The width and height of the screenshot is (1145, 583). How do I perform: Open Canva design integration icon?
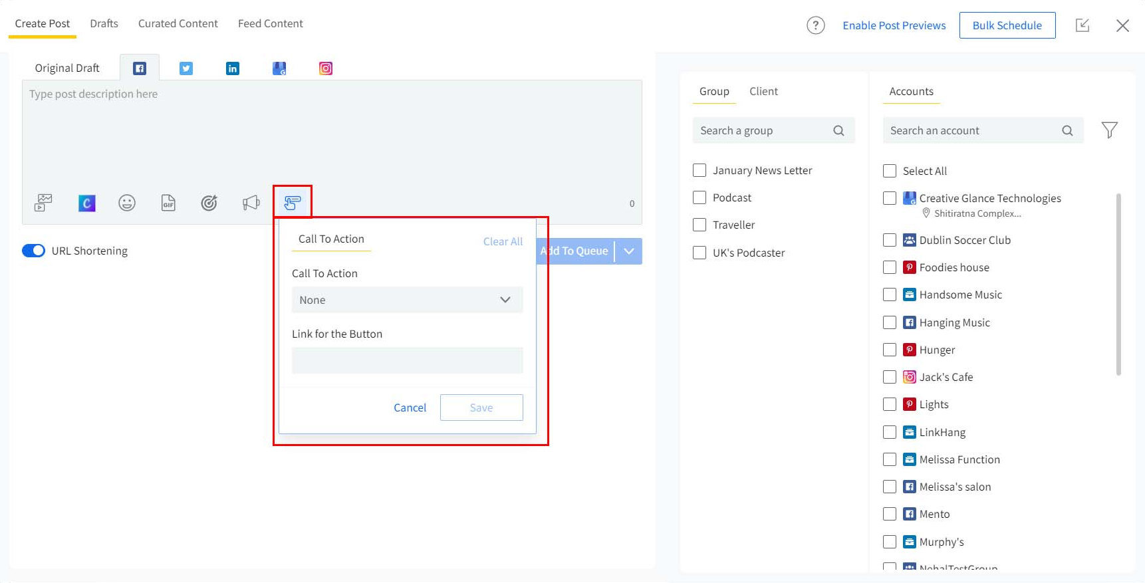click(86, 203)
